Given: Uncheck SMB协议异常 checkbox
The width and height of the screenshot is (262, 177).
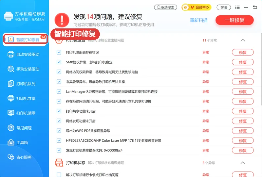Looking at the screenshot, I should click(x=59, y=62).
